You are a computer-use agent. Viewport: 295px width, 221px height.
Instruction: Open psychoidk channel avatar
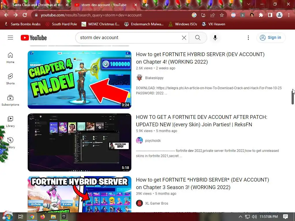click(x=139, y=140)
